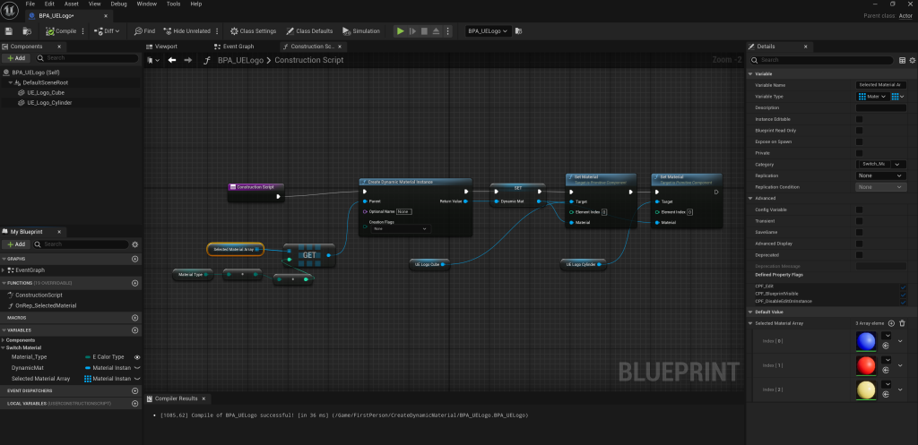The width and height of the screenshot is (918, 445).
Task: Compile the blueprint
Action: [62, 31]
